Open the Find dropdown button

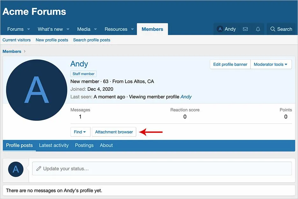(80, 132)
